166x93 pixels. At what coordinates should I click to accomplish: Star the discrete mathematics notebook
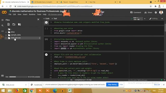point(69,11)
